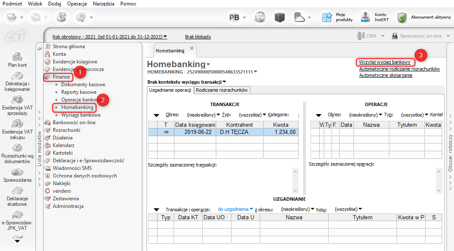Close the Homebanking tab

(x=191, y=49)
